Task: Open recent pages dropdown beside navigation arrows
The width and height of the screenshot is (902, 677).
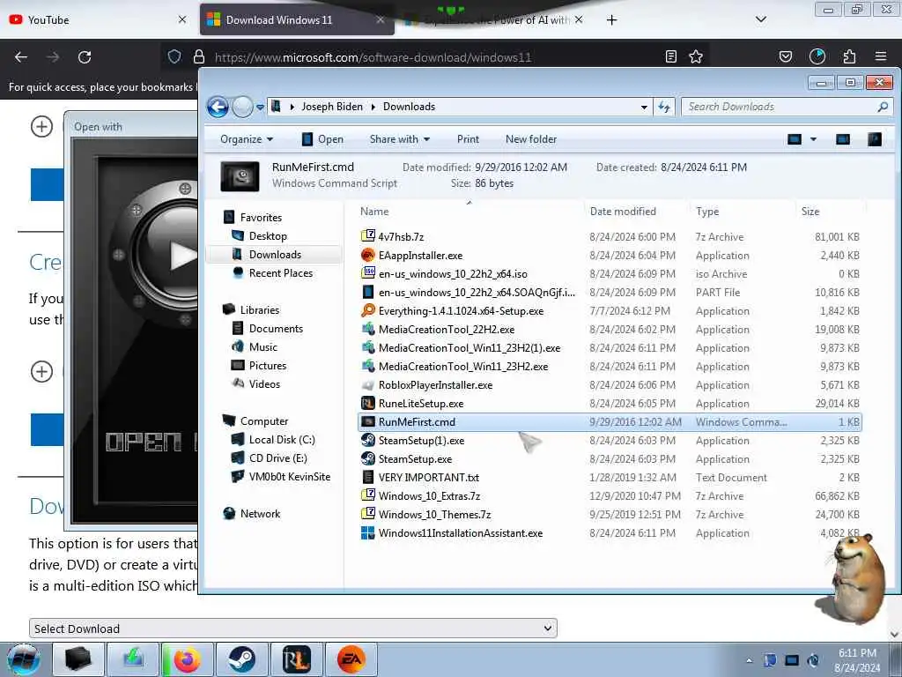Action: pyautogui.click(x=260, y=107)
